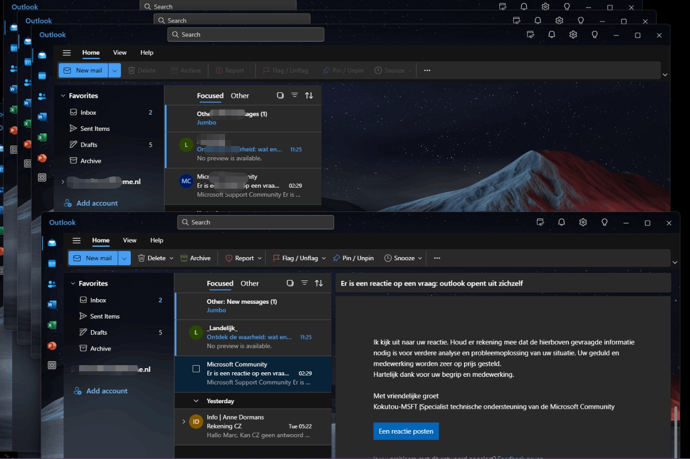
Task: Toggle select-messages icon in background window message list
Action: coord(280,95)
